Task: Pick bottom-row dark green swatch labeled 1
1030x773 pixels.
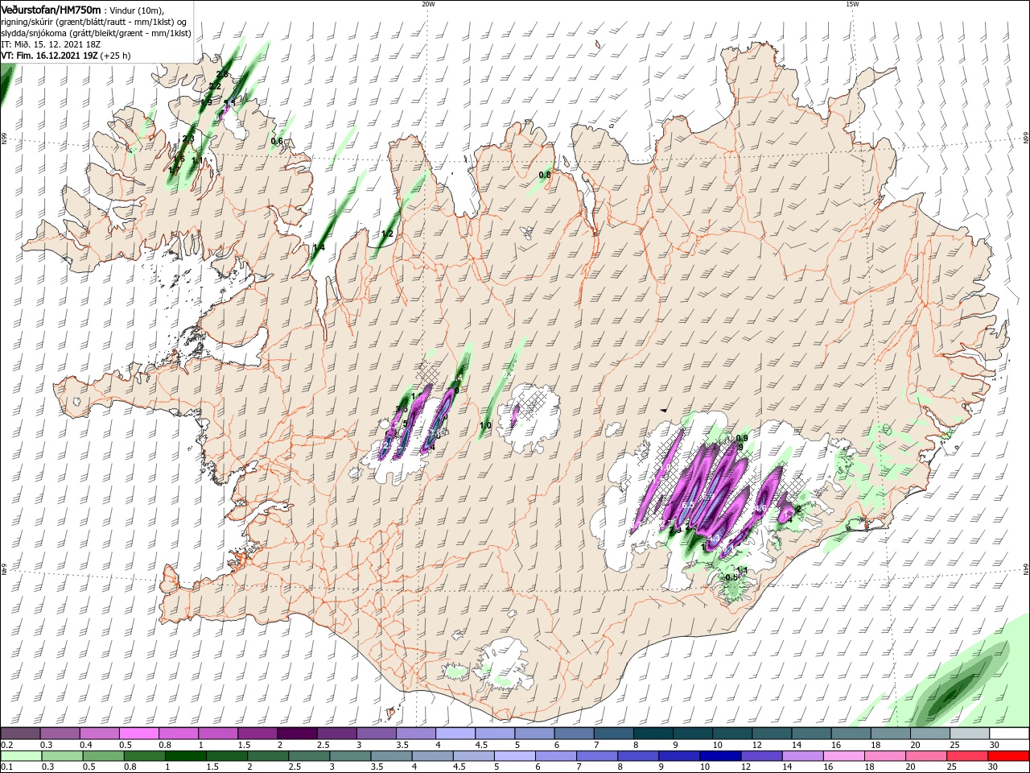Action: click(x=185, y=757)
